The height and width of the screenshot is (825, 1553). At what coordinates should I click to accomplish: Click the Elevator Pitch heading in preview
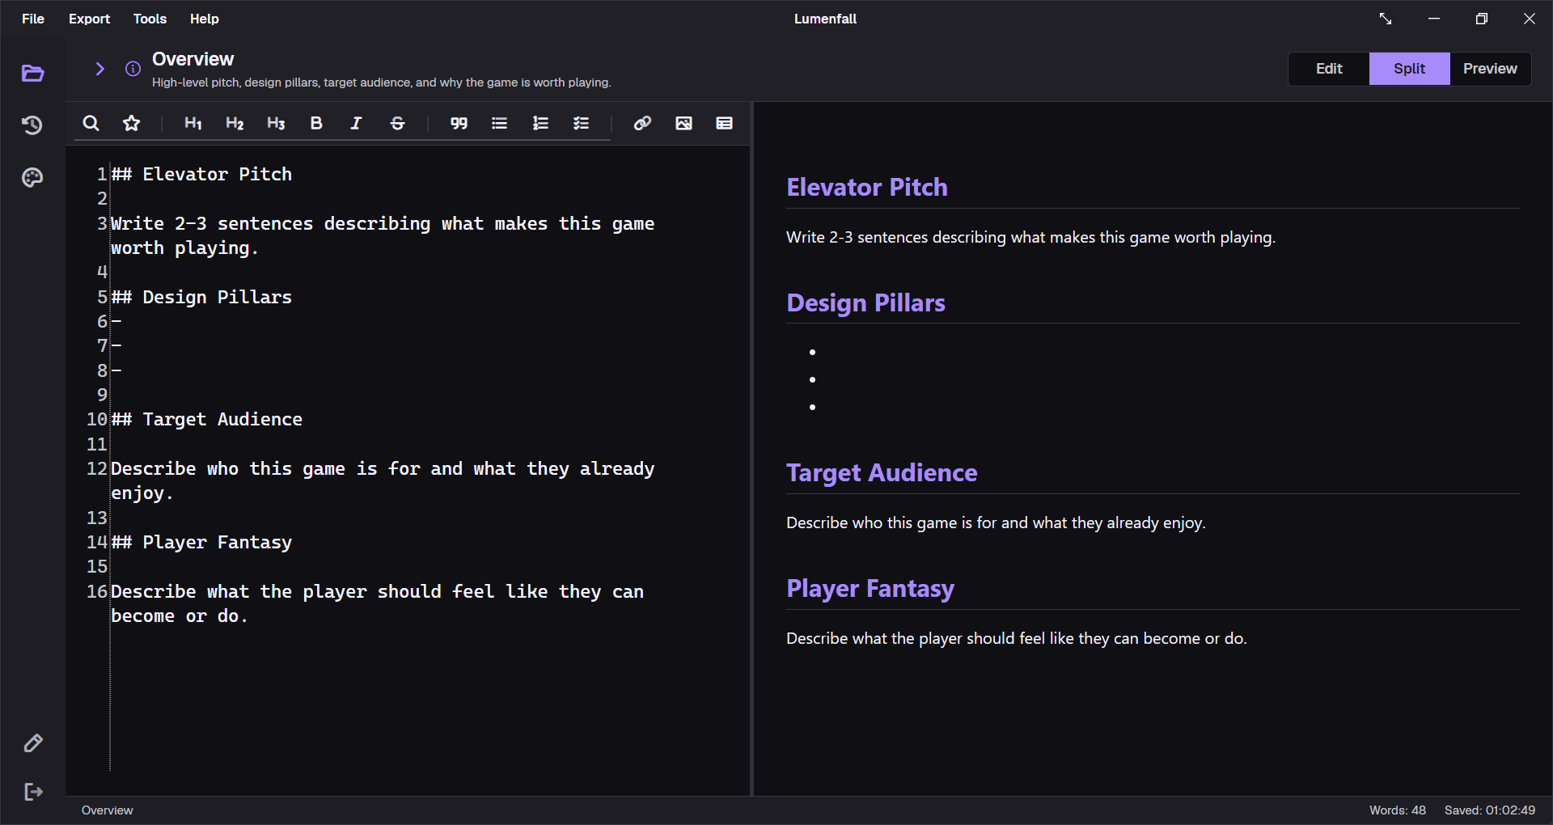pos(866,187)
